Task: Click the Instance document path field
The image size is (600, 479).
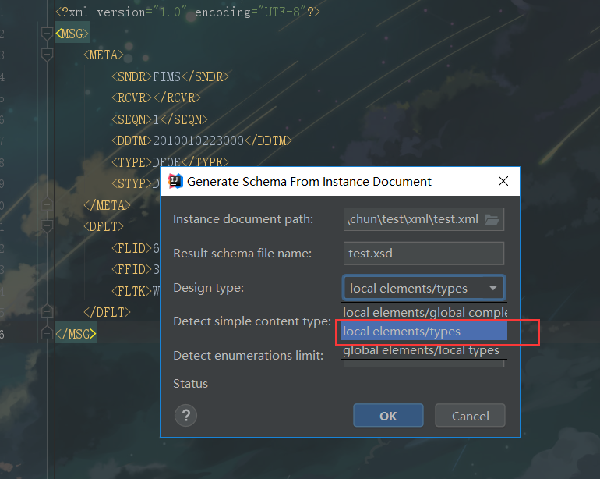Action: (x=413, y=219)
